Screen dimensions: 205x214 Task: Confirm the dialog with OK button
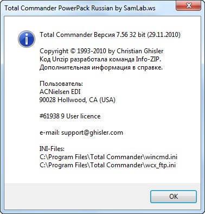pos(174,197)
